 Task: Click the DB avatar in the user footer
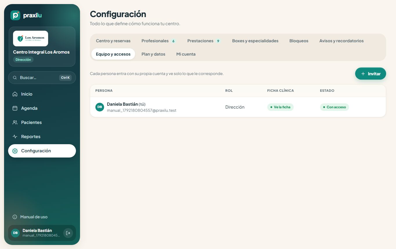[15, 233]
